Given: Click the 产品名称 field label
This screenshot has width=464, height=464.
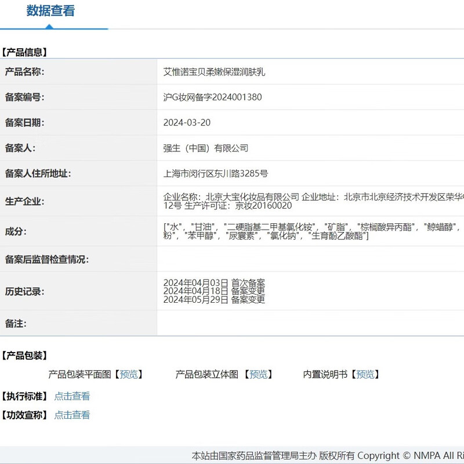Looking at the screenshot, I should pyautogui.click(x=24, y=71).
